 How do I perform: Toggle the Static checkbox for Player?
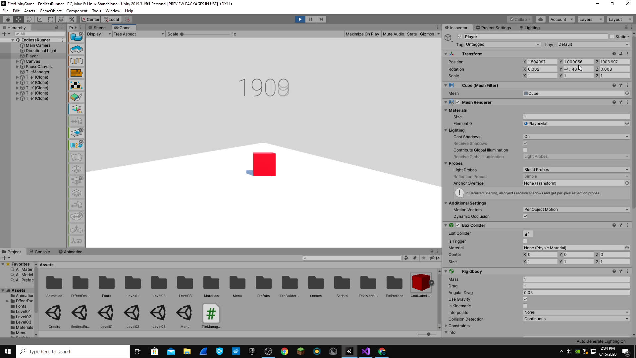coord(612,36)
